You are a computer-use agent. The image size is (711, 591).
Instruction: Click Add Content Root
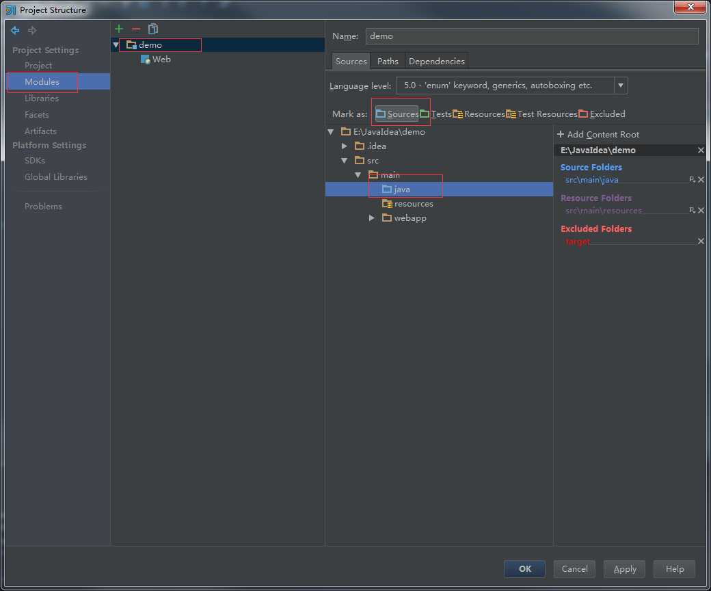[598, 134]
